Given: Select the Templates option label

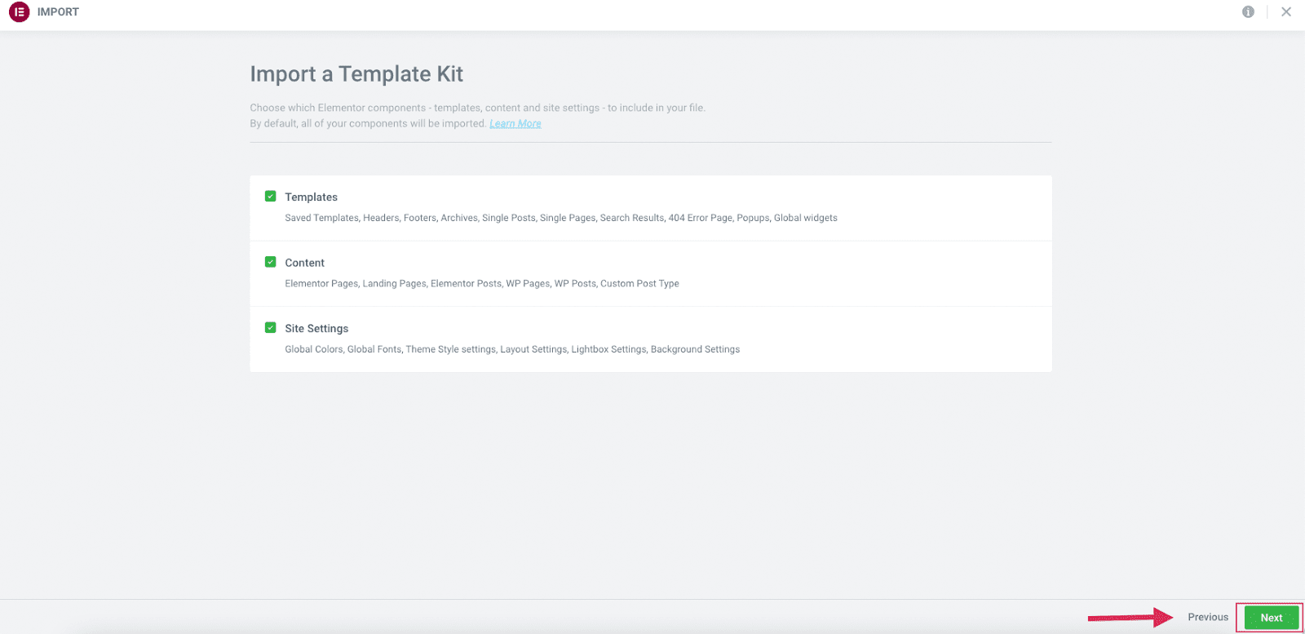Looking at the screenshot, I should coord(311,197).
